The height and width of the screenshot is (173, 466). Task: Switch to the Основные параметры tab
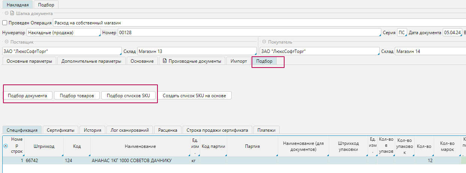[29, 61]
